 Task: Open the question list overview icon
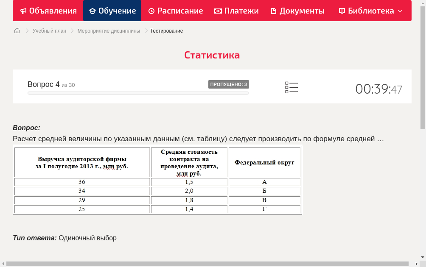pyautogui.click(x=291, y=87)
